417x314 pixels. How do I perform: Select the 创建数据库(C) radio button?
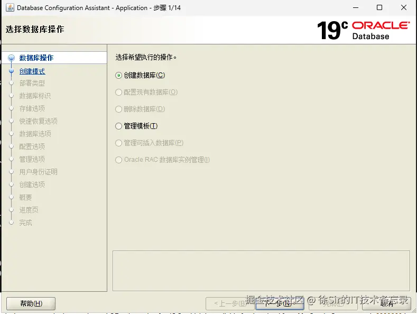(118, 75)
